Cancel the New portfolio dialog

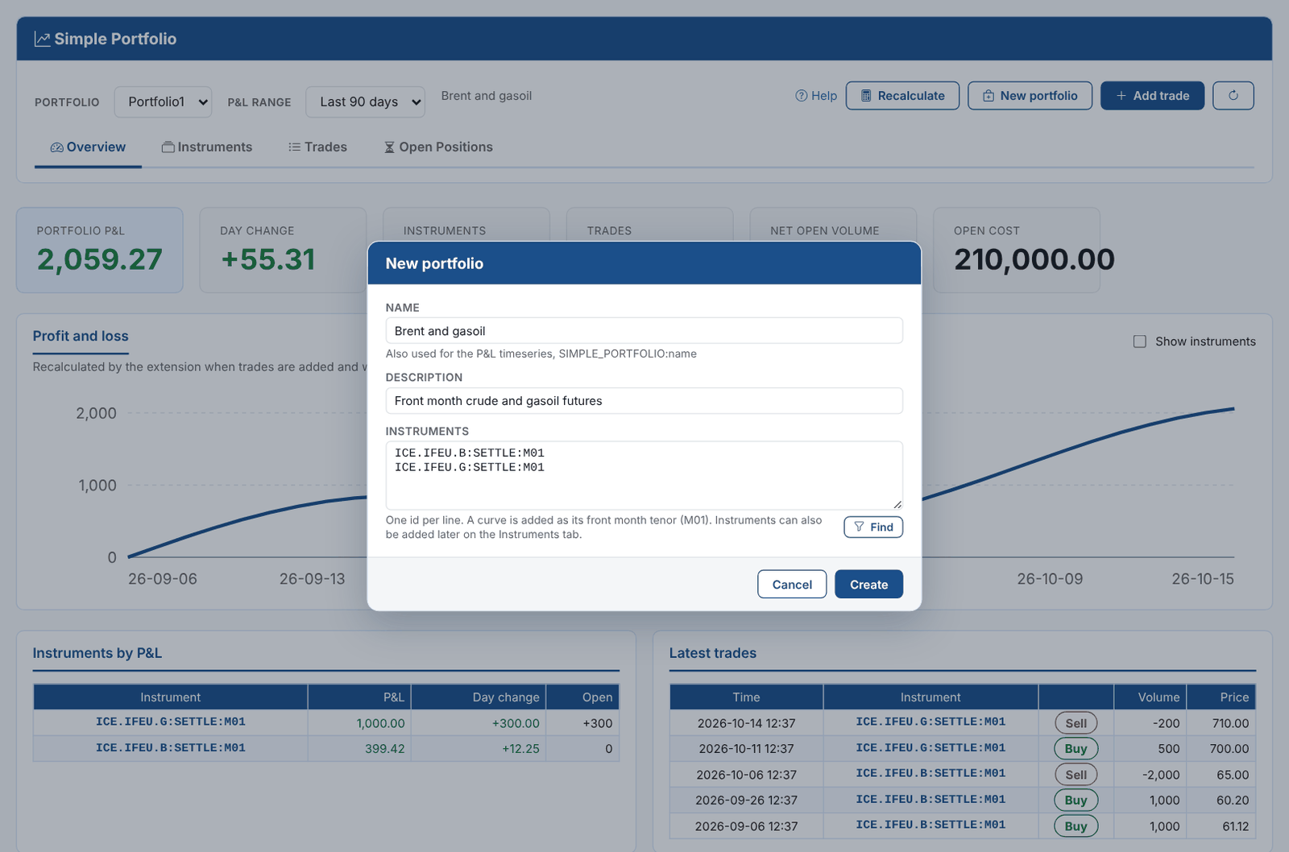792,585
